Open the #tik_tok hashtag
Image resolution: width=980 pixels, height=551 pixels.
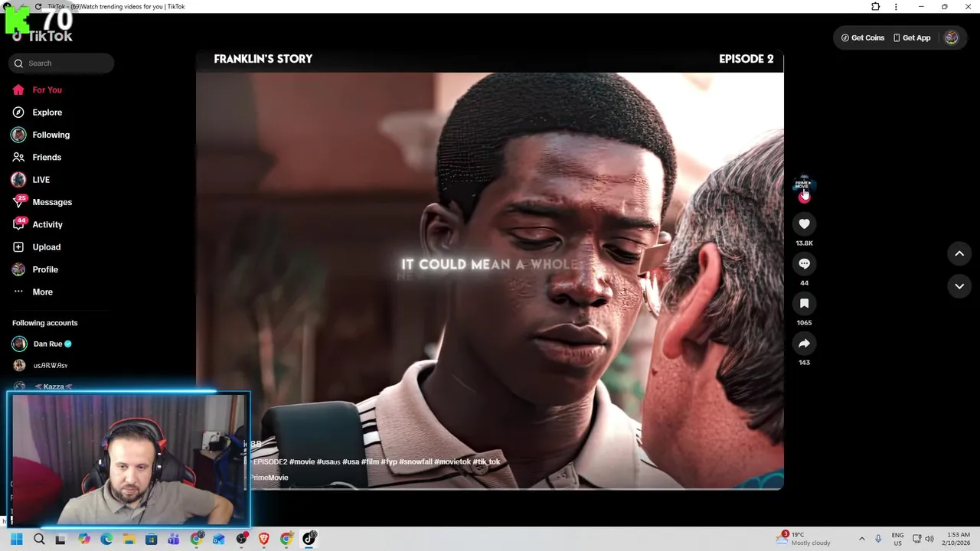pos(486,461)
